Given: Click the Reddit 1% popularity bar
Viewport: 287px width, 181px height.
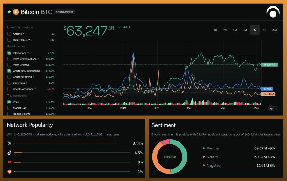Looking at the screenshot, I should tap(72, 171).
